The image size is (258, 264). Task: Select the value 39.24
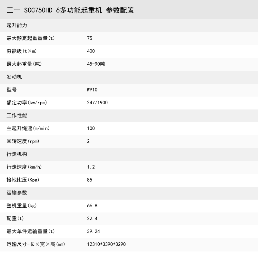pyautogui.click(x=94, y=231)
